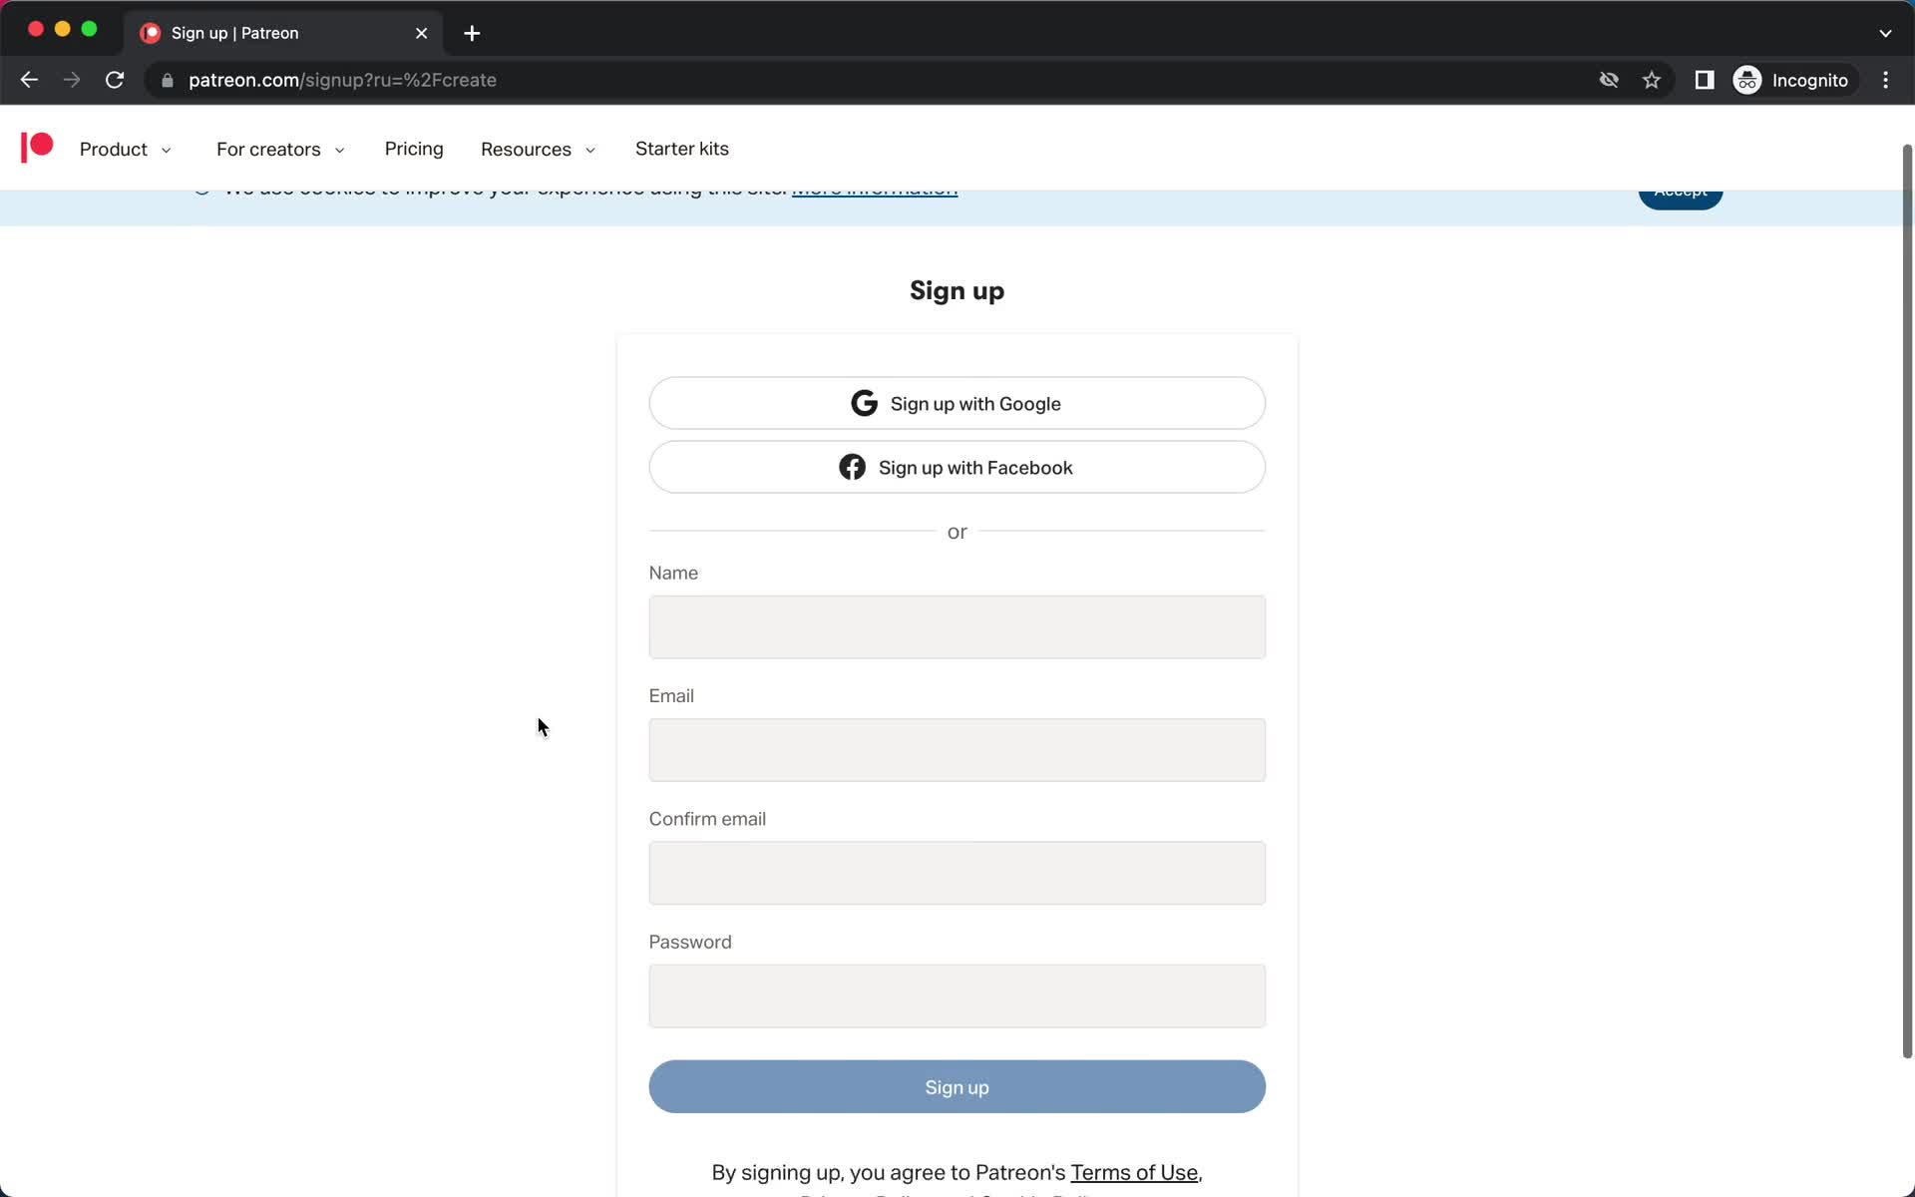This screenshot has width=1915, height=1197.
Task: Click the macOS yellow minimize button
Action: [62, 29]
